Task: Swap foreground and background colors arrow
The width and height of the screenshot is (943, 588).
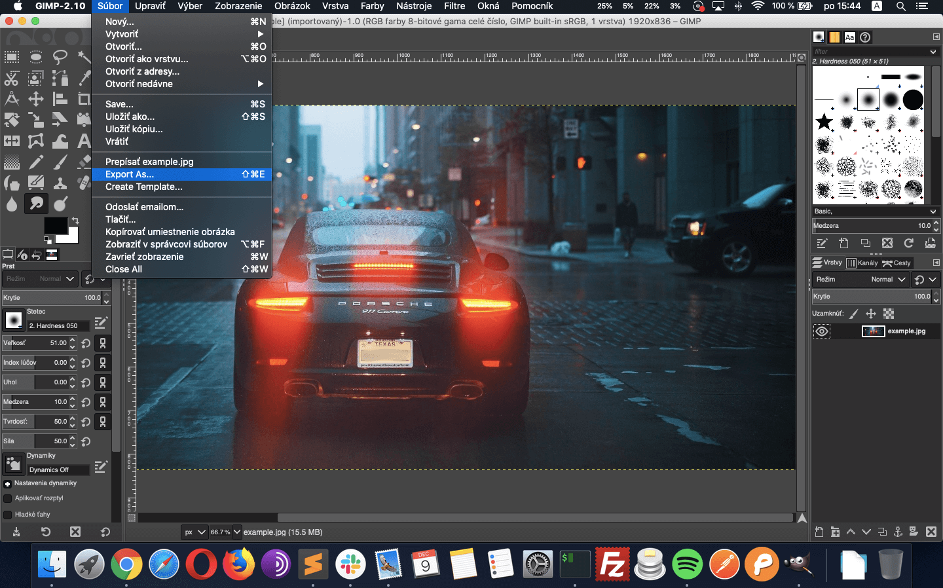Action: click(x=75, y=221)
